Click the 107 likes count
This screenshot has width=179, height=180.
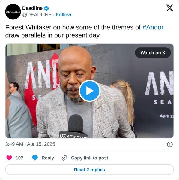[19, 158]
